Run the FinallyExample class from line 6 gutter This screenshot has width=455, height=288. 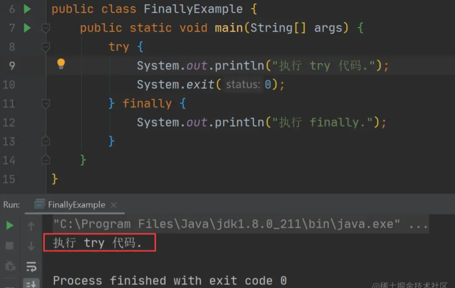click(27, 9)
